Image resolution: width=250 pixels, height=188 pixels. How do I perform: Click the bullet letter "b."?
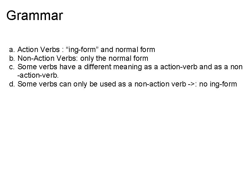point(12,58)
